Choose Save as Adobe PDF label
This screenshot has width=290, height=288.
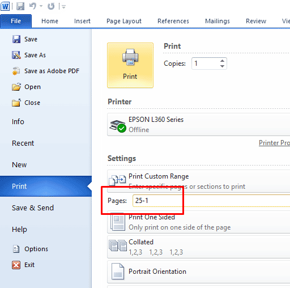click(x=52, y=71)
